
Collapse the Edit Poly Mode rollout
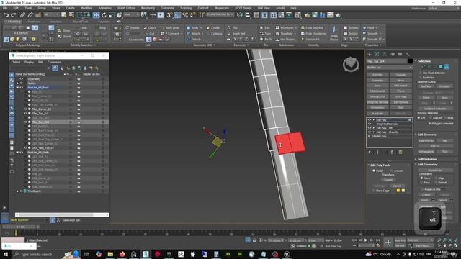(380, 165)
